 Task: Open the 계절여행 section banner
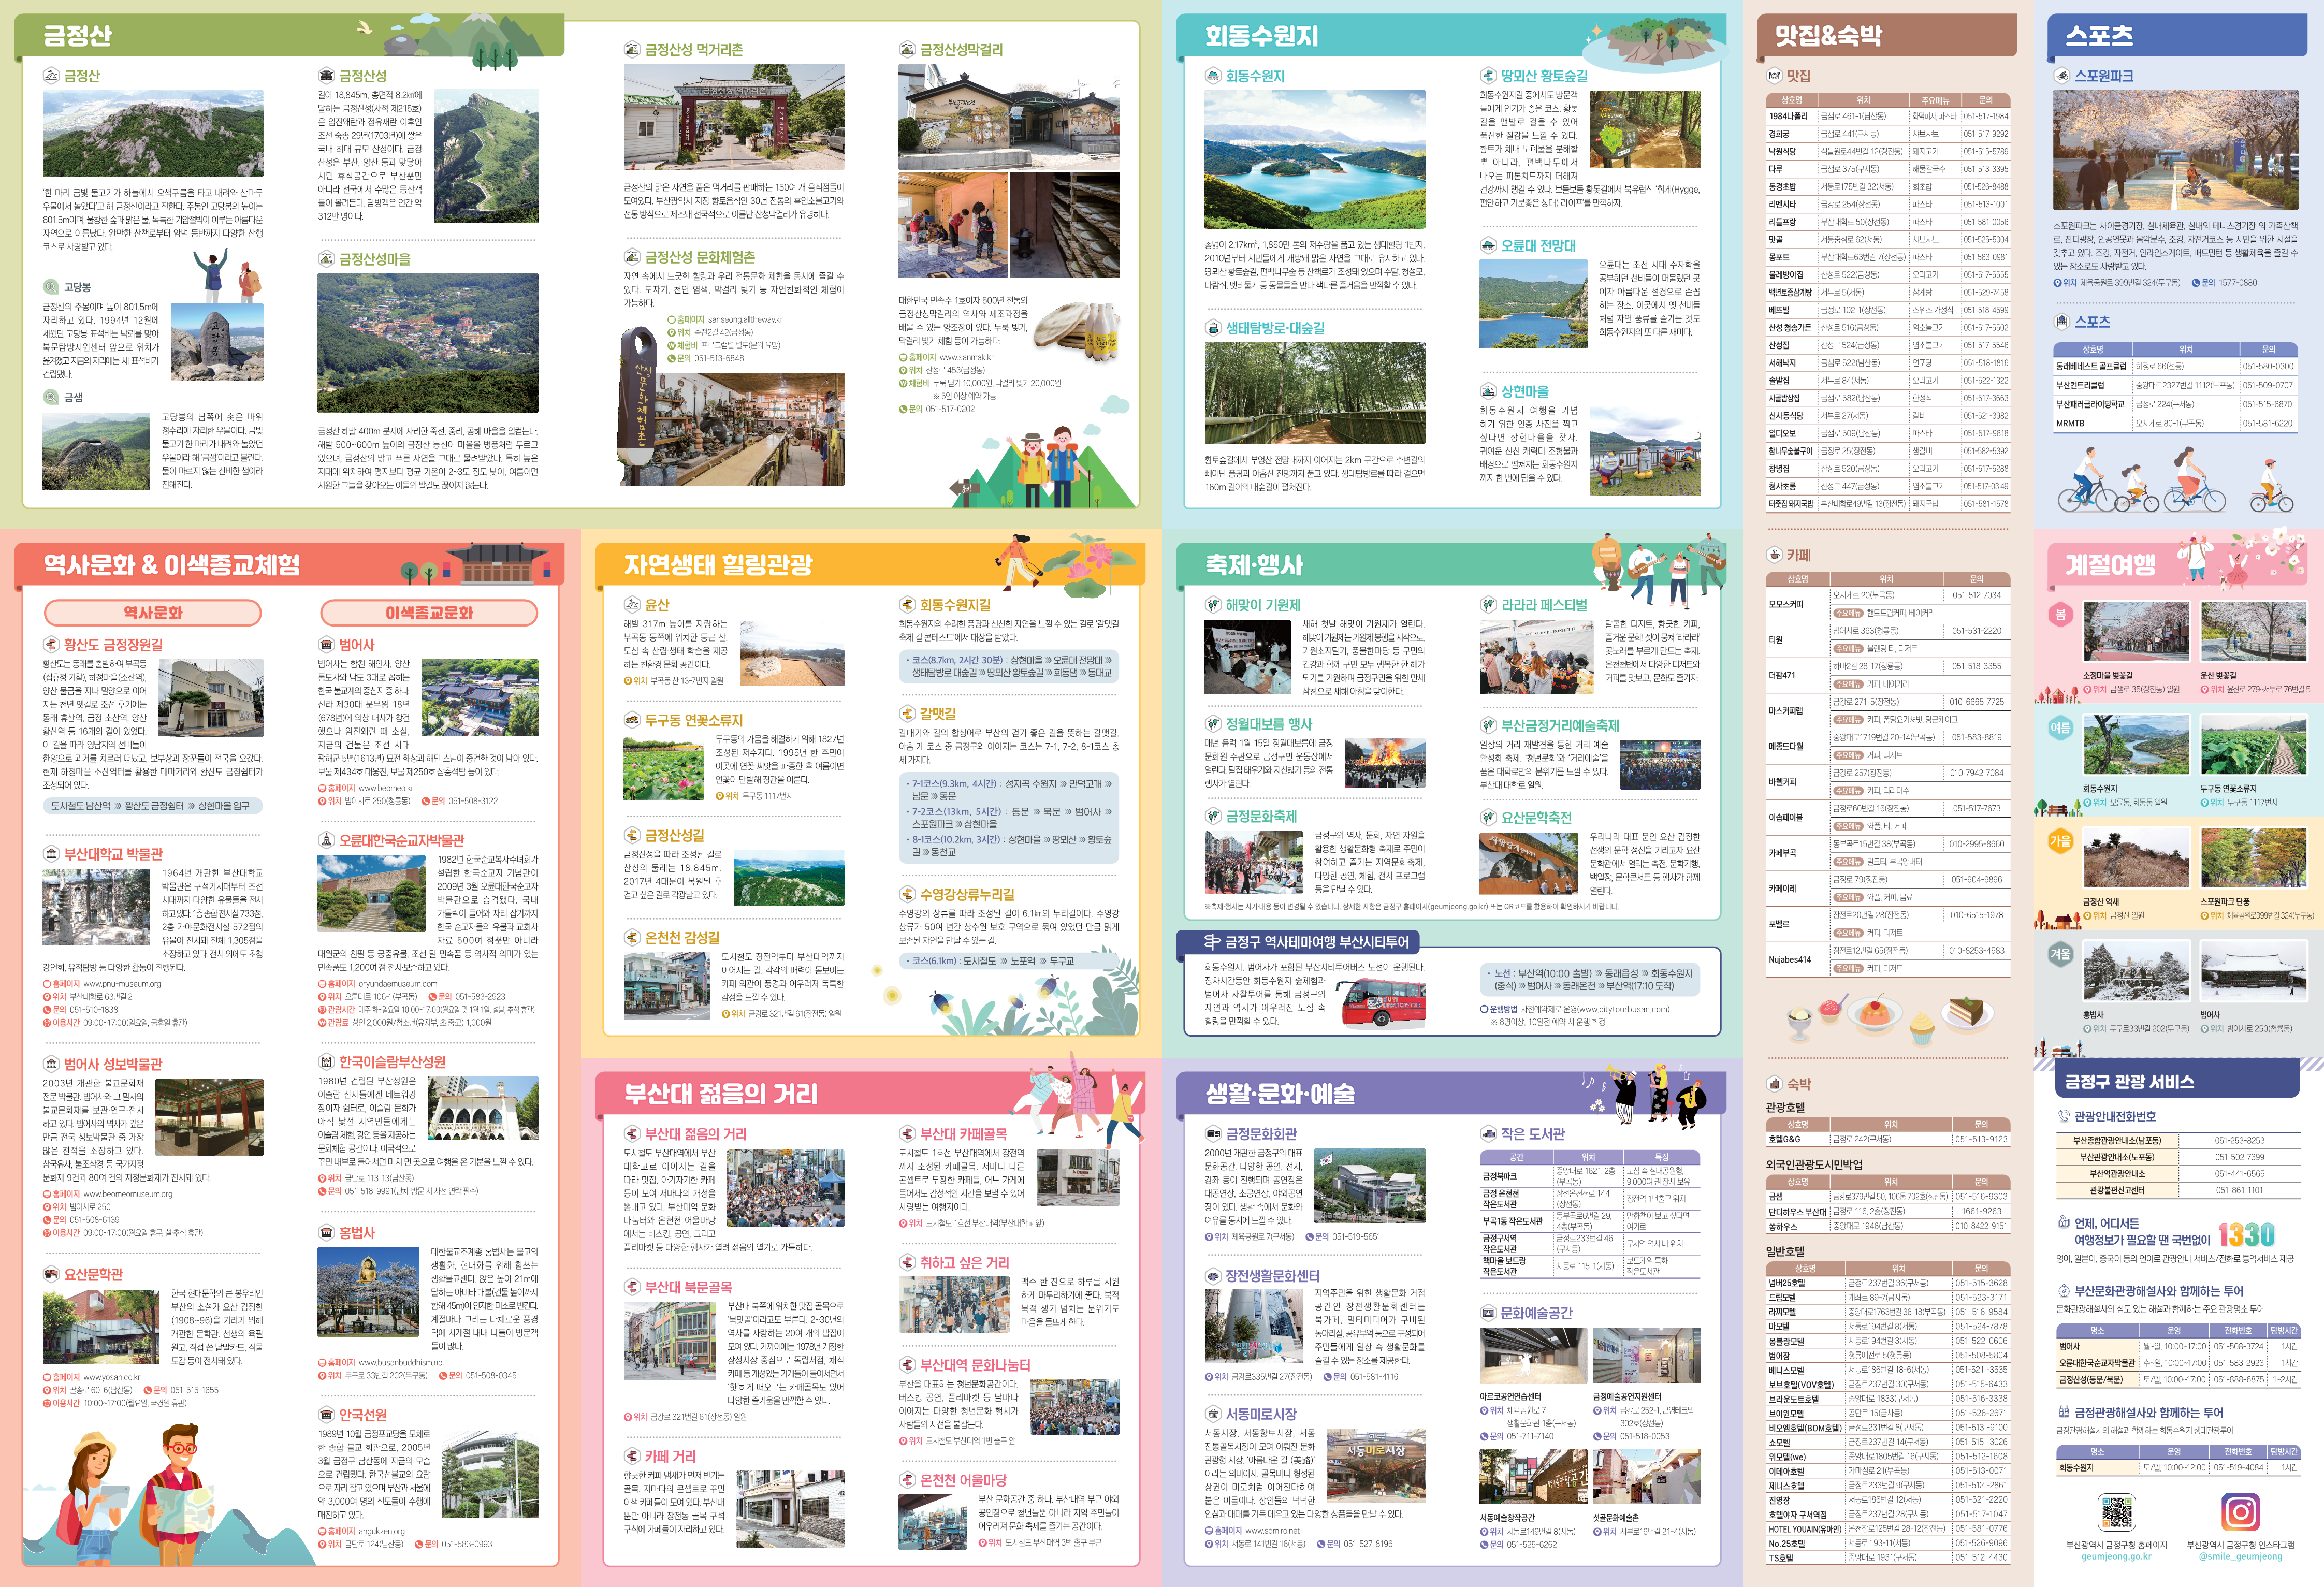[2178, 565]
